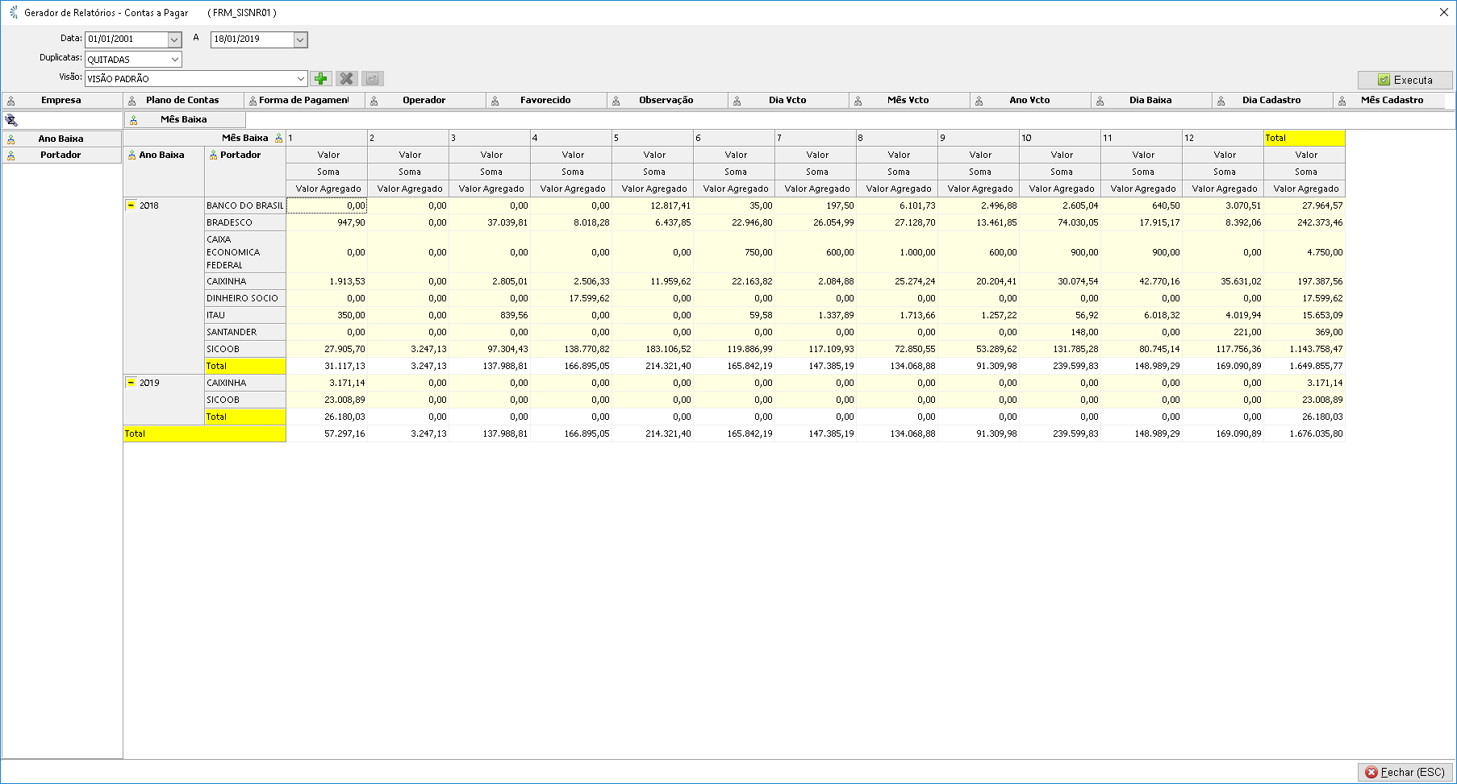Click cell value 57.297,16
Screen dimensions: 1457x784
(x=327, y=433)
